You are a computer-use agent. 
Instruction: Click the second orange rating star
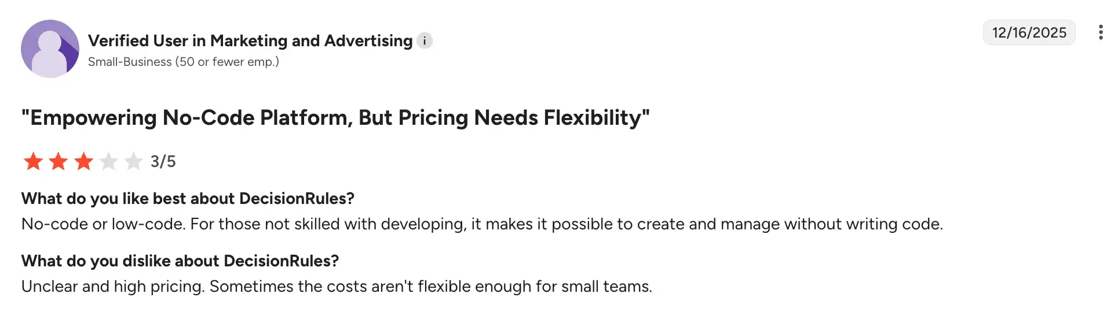(59, 161)
